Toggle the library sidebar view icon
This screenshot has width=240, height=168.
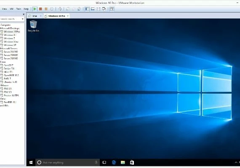point(87,9)
